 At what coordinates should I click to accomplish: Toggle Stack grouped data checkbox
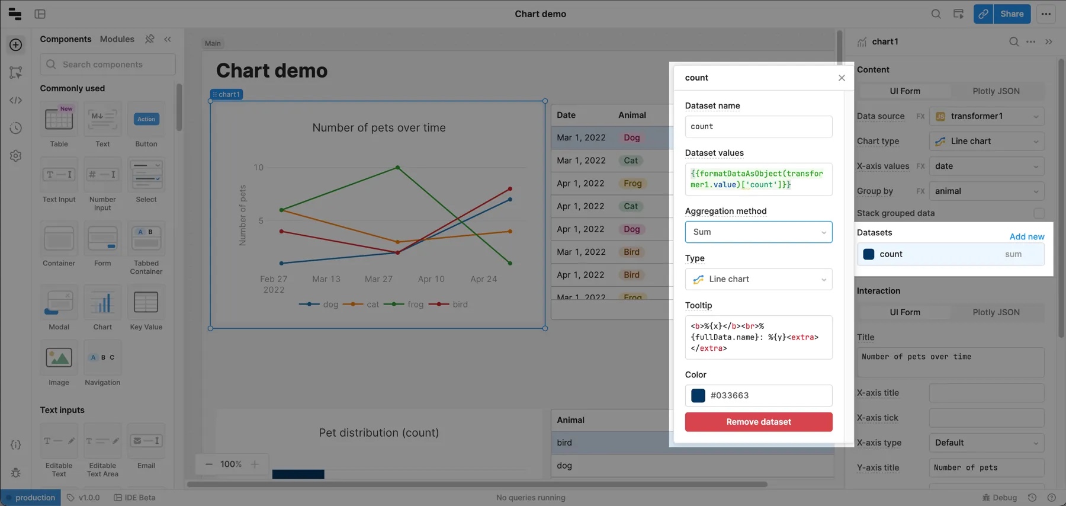click(x=1039, y=213)
